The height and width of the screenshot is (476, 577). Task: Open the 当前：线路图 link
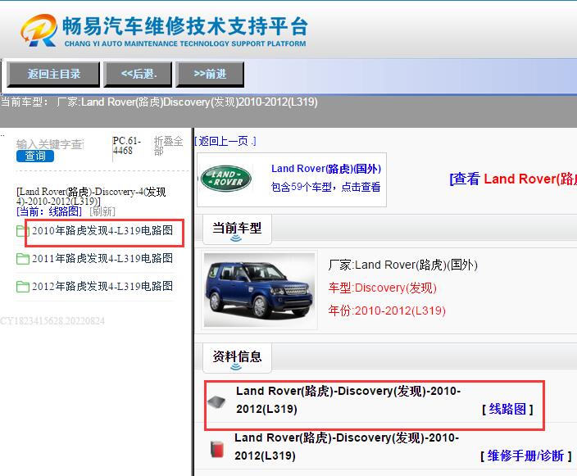[x=49, y=211]
